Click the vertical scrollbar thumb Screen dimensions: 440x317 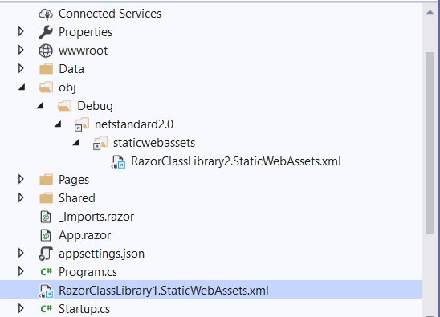430,143
